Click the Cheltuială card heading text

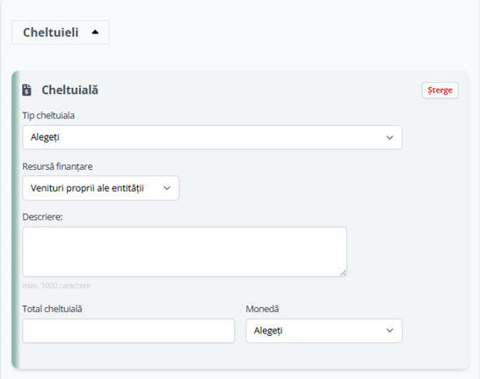click(x=69, y=90)
